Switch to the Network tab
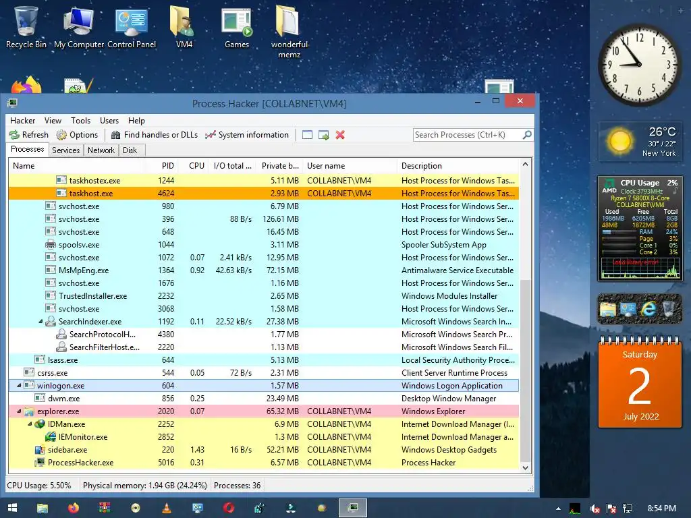This screenshot has height=518, width=691. coord(101,150)
